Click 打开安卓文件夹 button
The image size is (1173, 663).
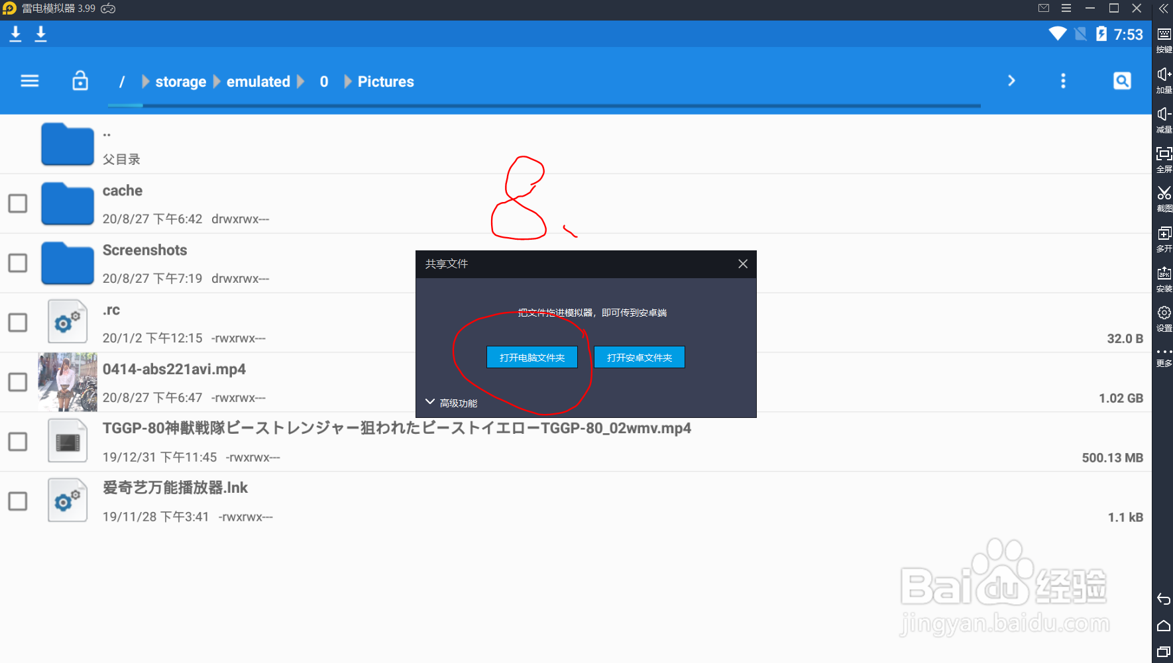640,357
